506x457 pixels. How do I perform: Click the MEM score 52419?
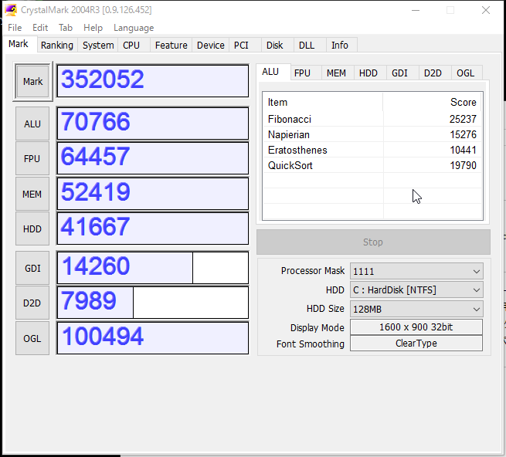tap(153, 194)
